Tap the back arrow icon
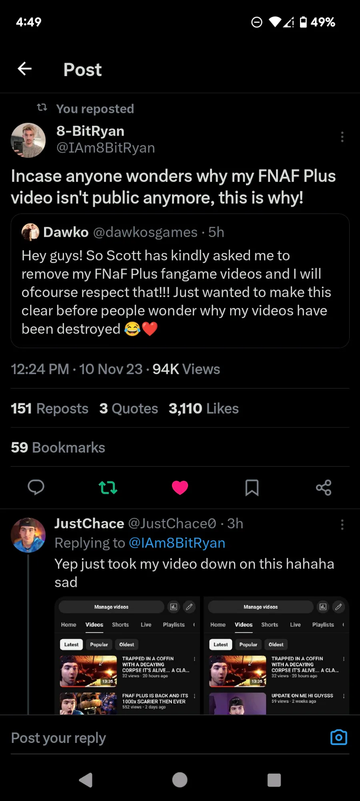 pos(25,69)
